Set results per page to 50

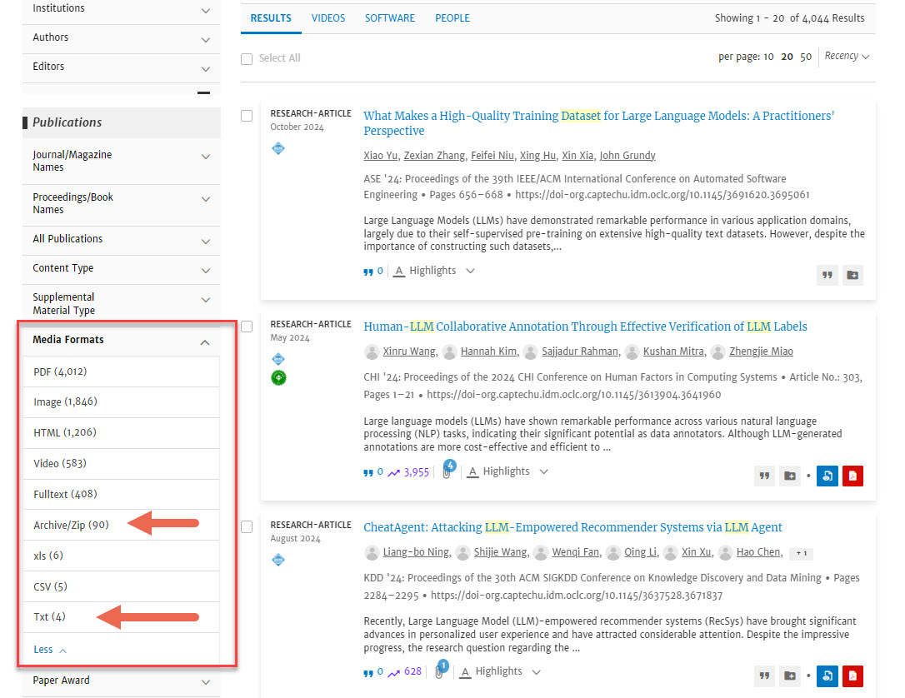[x=806, y=57]
